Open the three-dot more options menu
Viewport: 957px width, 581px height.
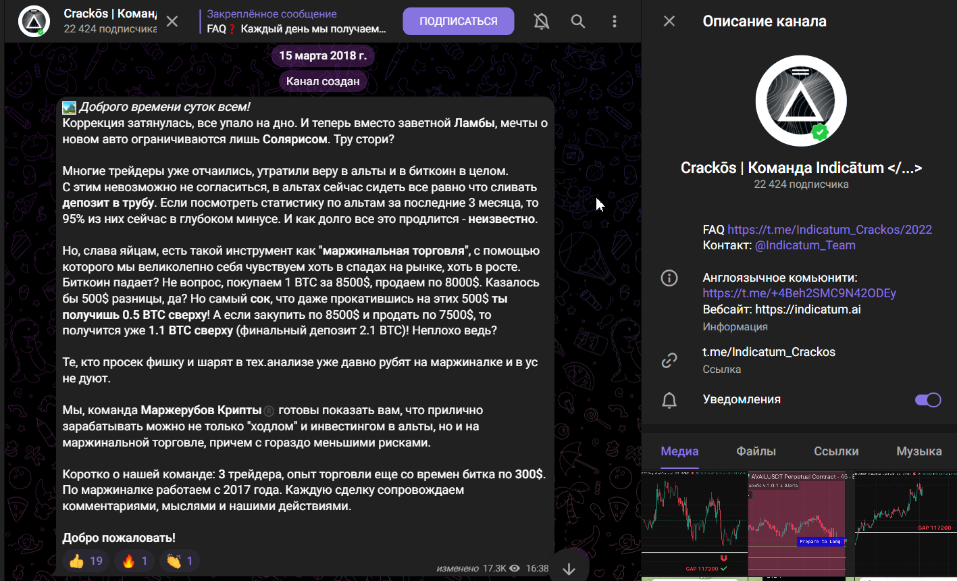pos(615,22)
